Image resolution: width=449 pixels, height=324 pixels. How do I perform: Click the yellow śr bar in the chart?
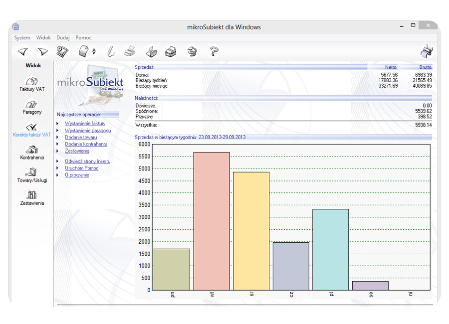[x=251, y=231]
